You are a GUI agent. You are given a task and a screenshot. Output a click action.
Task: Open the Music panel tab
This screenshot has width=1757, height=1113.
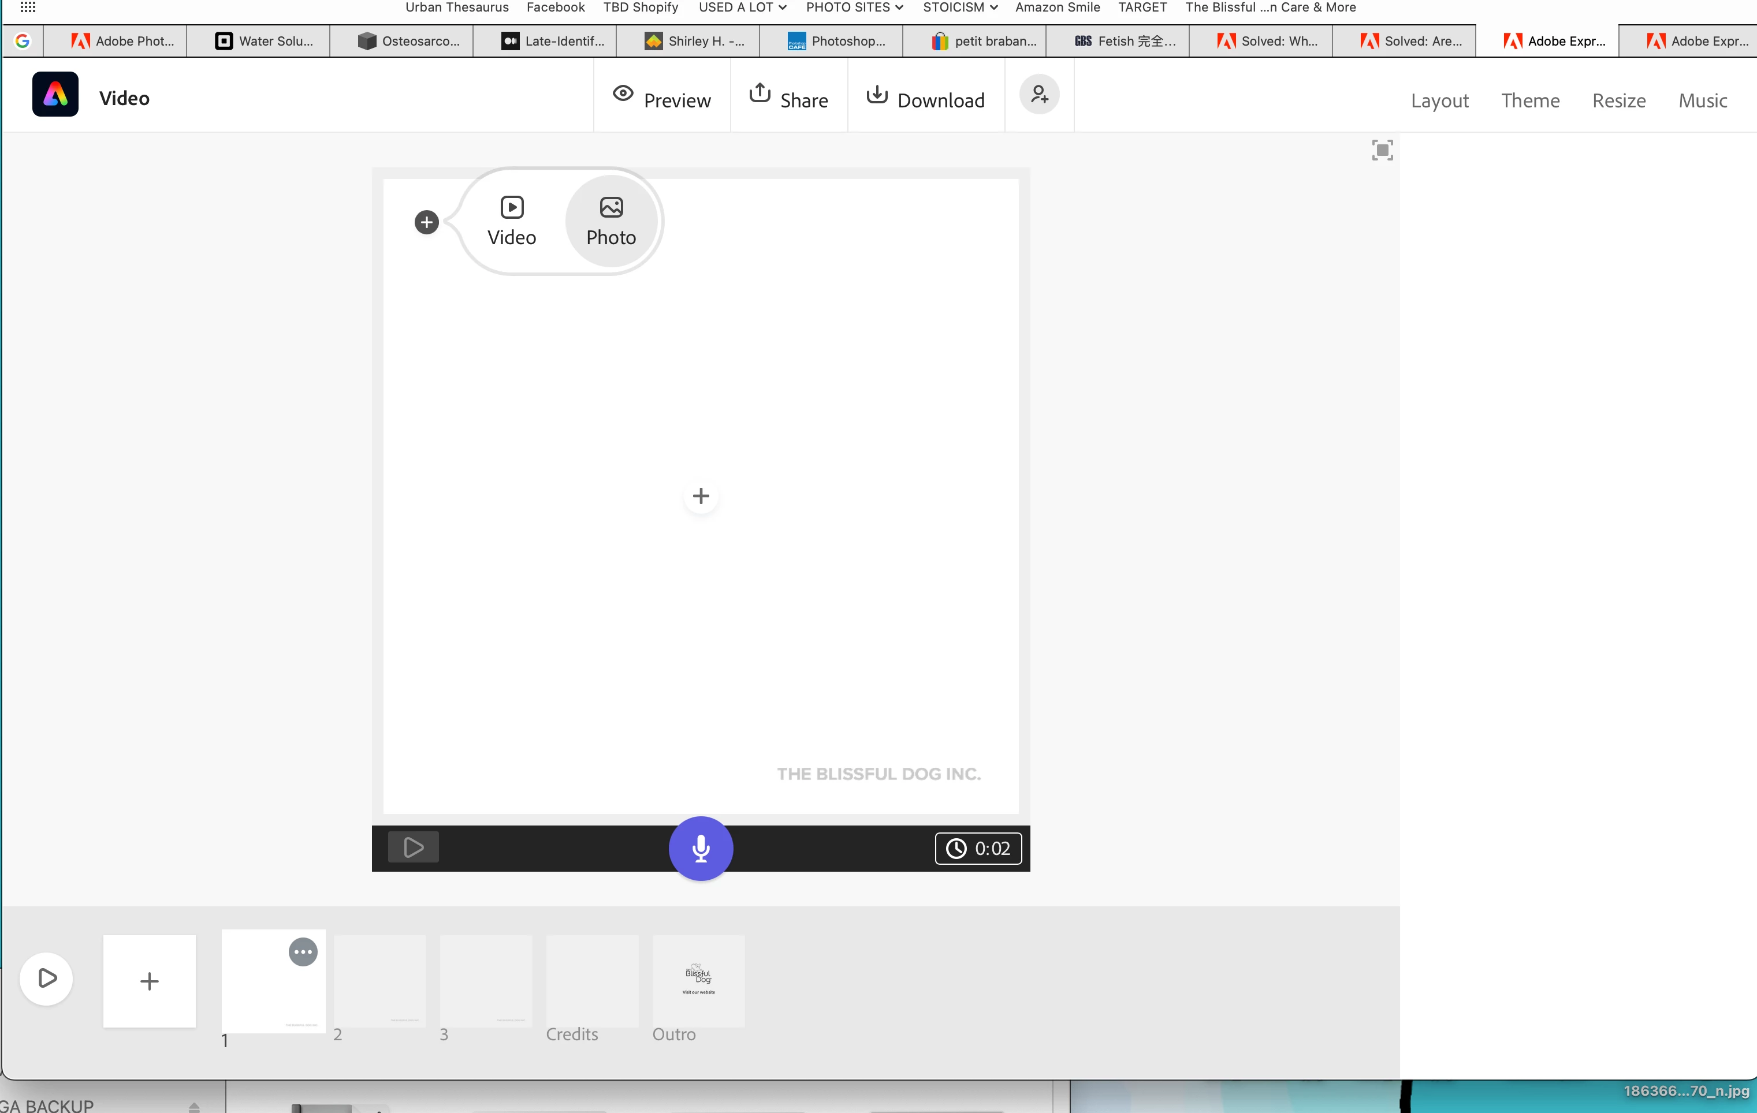[1702, 100]
